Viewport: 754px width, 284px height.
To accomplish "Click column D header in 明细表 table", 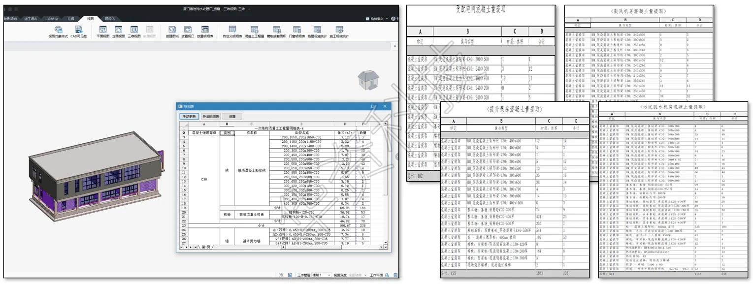I will 301,124.
